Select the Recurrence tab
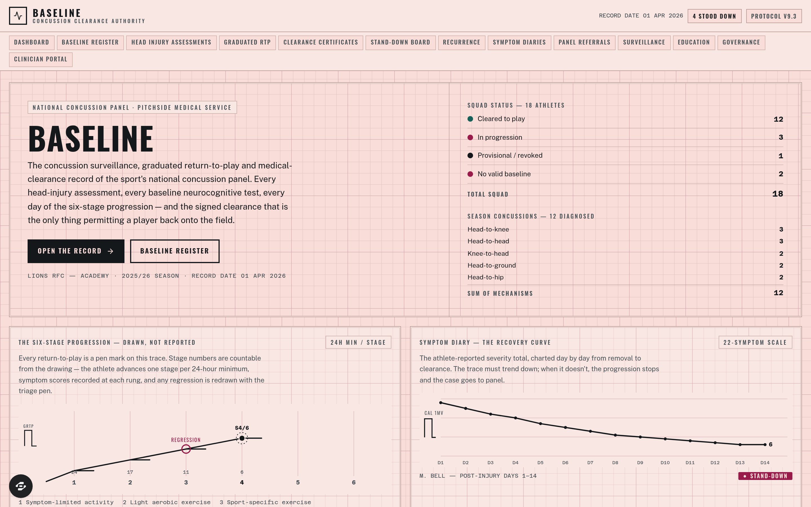811x507 pixels. 462,43
